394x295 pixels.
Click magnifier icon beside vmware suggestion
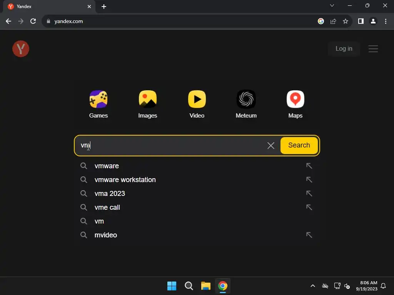(x=83, y=166)
